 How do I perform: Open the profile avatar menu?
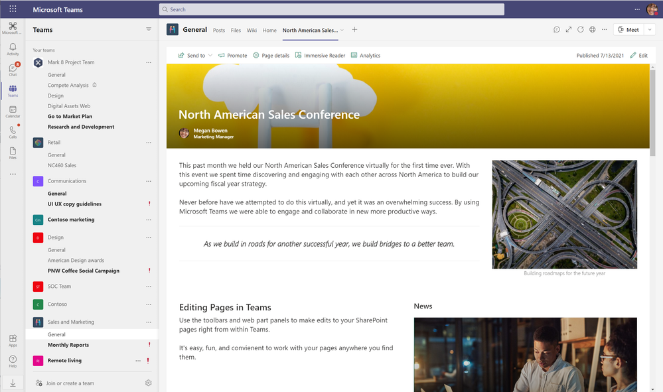[652, 9]
